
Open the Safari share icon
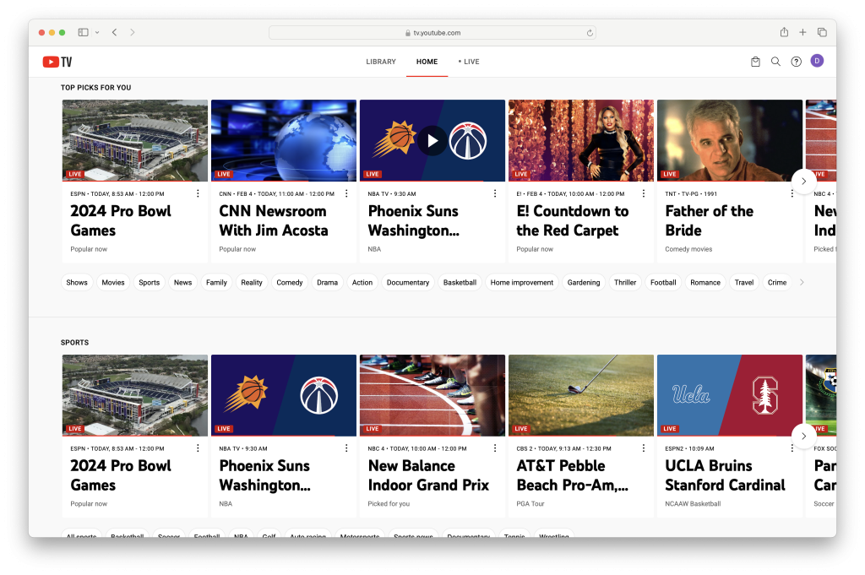coord(784,32)
